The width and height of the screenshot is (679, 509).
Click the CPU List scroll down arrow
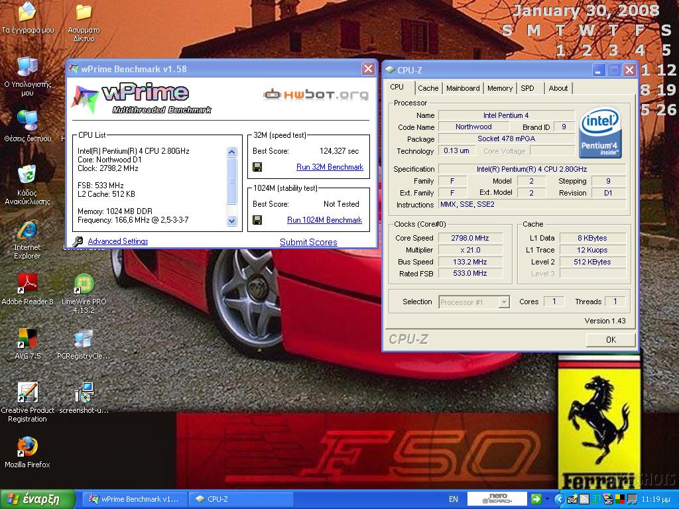[x=231, y=221]
